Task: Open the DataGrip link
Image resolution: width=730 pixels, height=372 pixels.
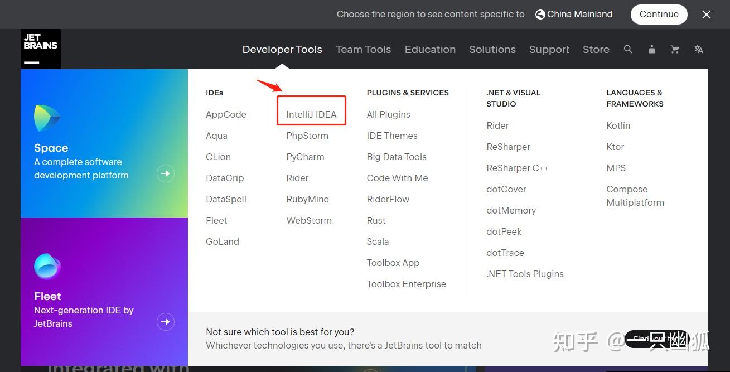Action: [x=225, y=178]
